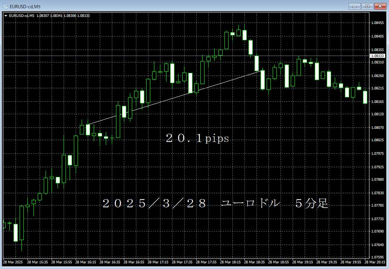Select the "20.1pips" text label

[197, 139]
